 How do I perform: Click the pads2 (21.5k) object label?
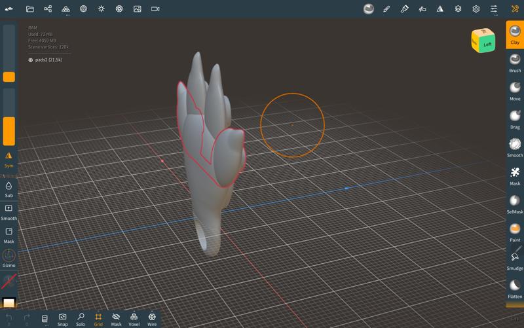point(45,60)
